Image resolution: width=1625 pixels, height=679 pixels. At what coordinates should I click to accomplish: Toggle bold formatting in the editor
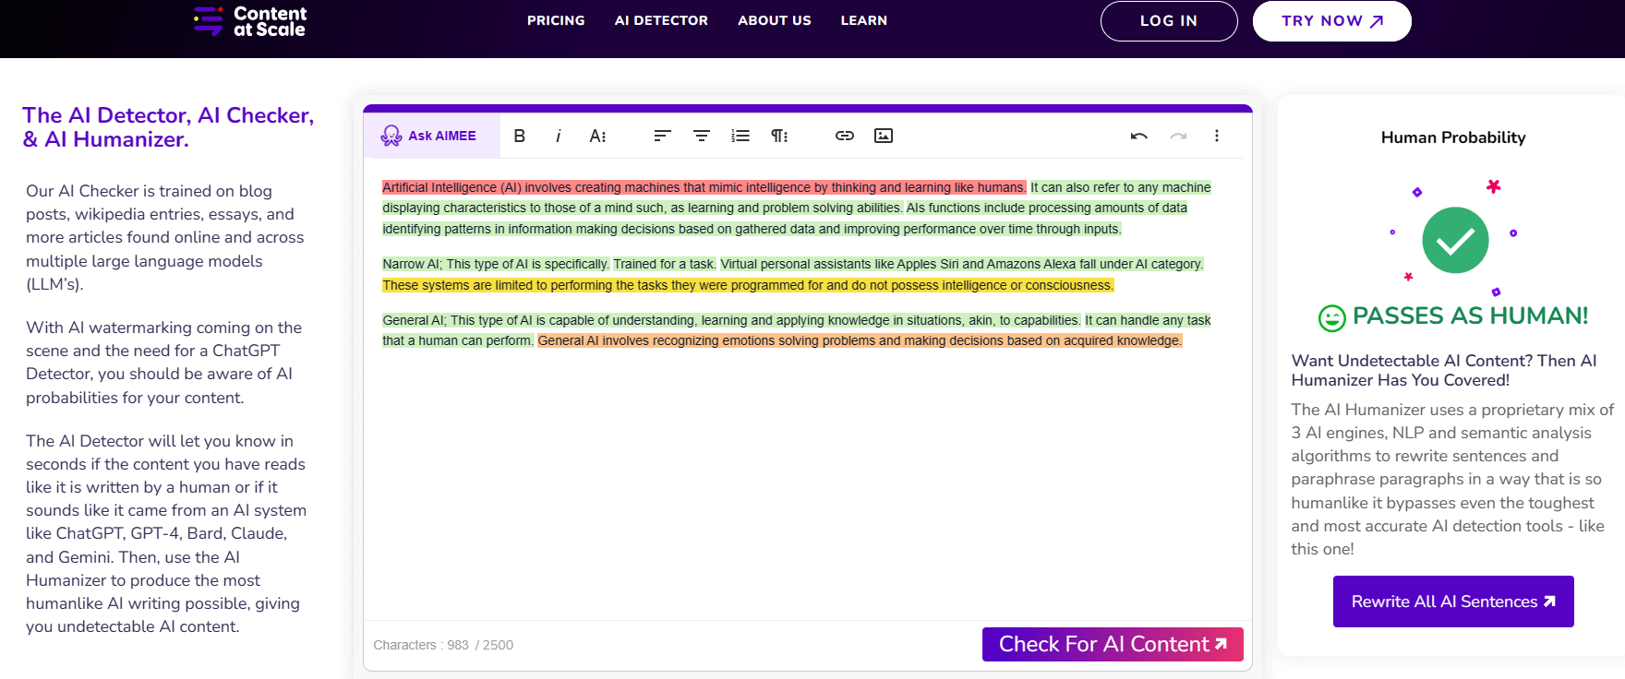point(520,136)
